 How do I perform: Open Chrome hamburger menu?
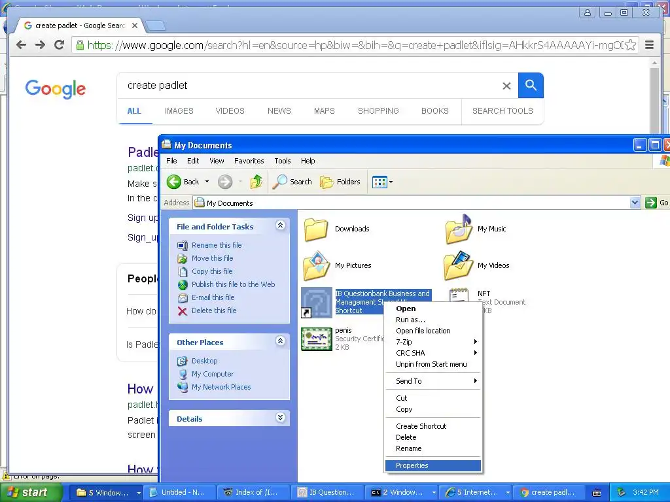coord(649,45)
